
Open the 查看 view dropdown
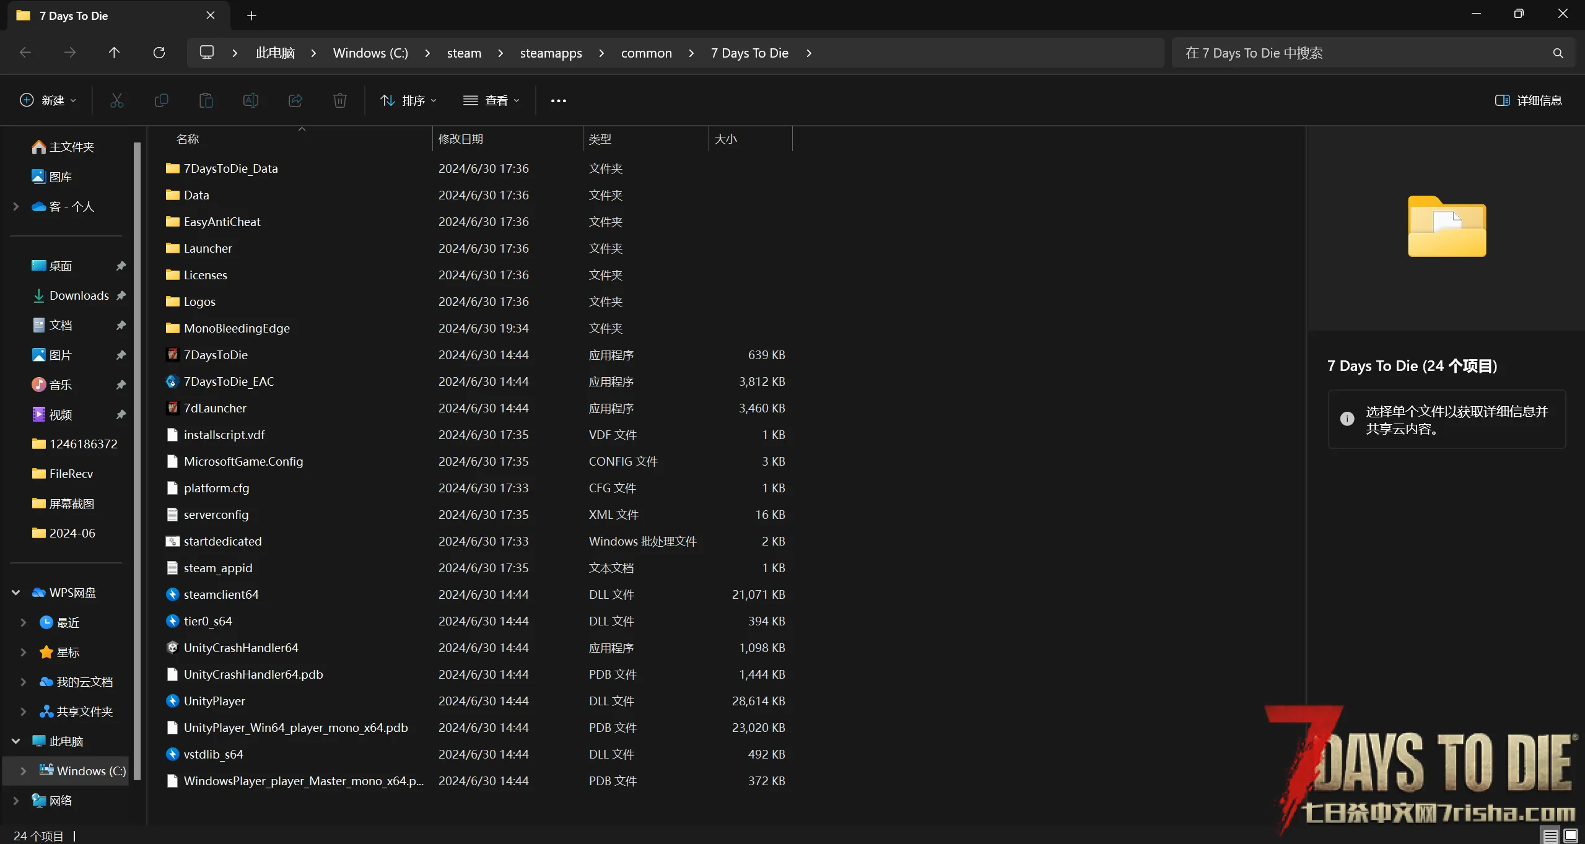[x=491, y=100]
